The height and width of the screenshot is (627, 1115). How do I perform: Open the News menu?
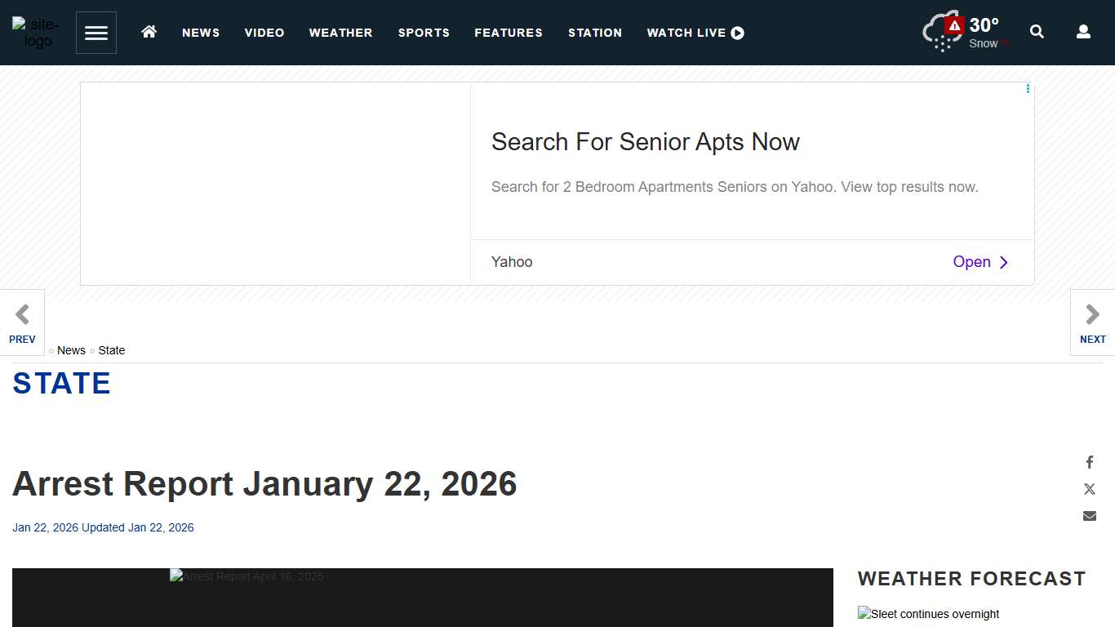[201, 33]
